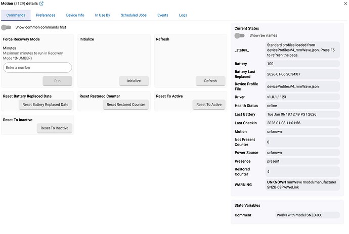Image resolution: width=349 pixels, height=234 pixels.
Task: Enable Show raw names toggle
Action: [x=240, y=35]
